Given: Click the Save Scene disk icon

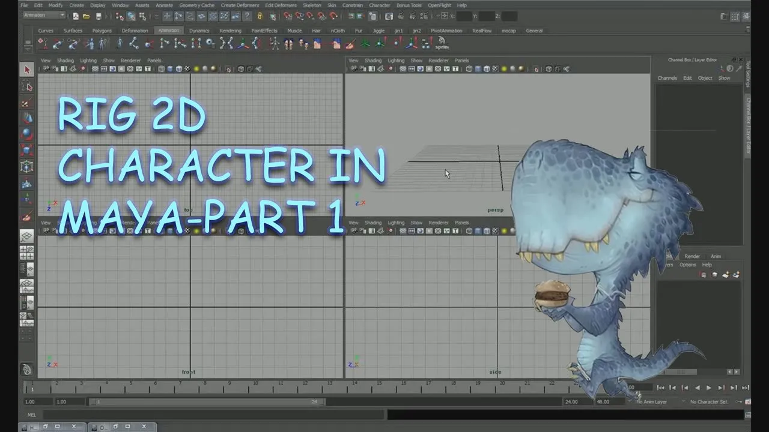Looking at the screenshot, I should pos(99,16).
